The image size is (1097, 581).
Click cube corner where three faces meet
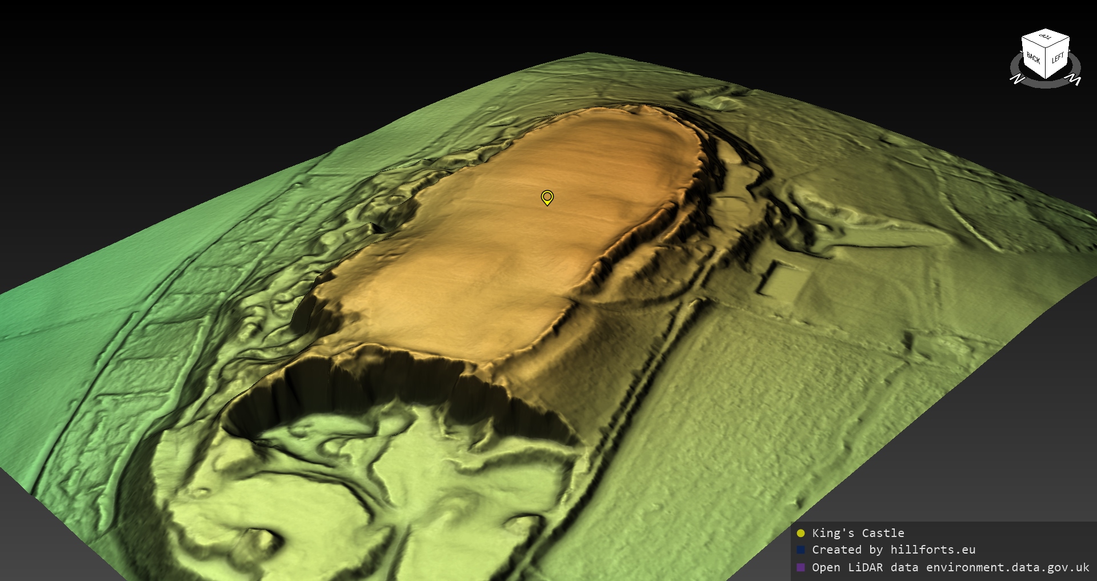[1046, 48]
